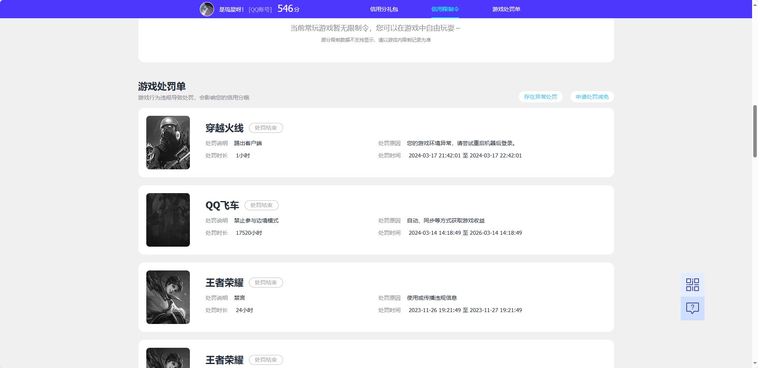Viewport: 758px width, 368px height.
Task: Click the [QQ账号] label
Action: 260,10
